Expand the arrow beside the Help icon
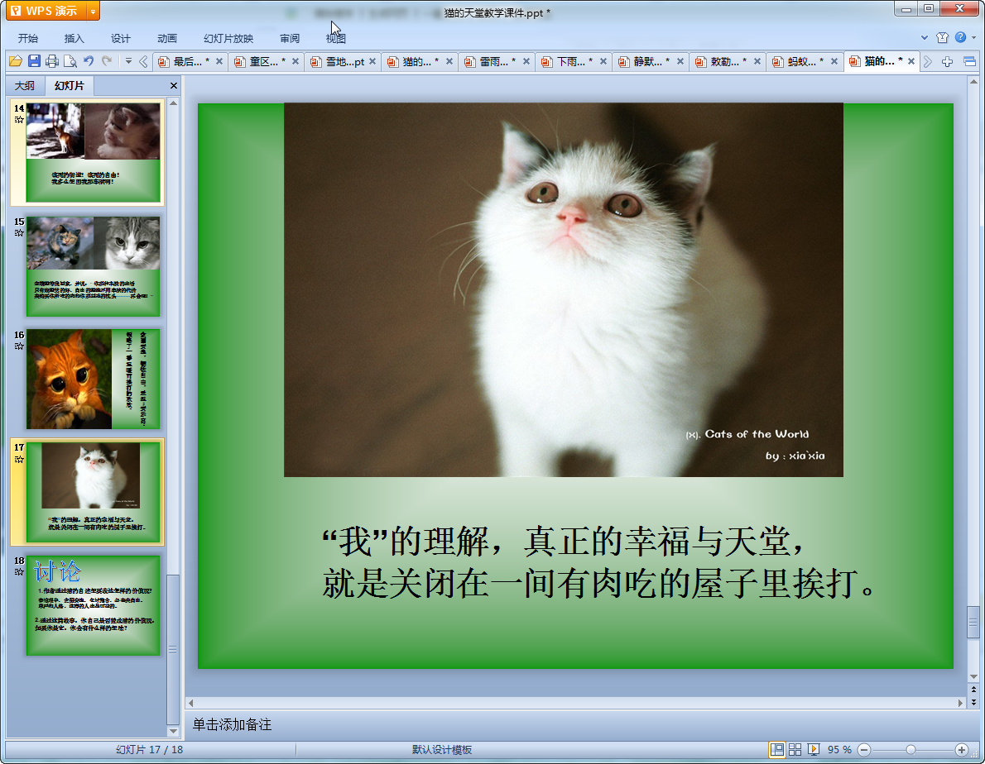Screen dimensions: 985x764 (x=973, y=38)
